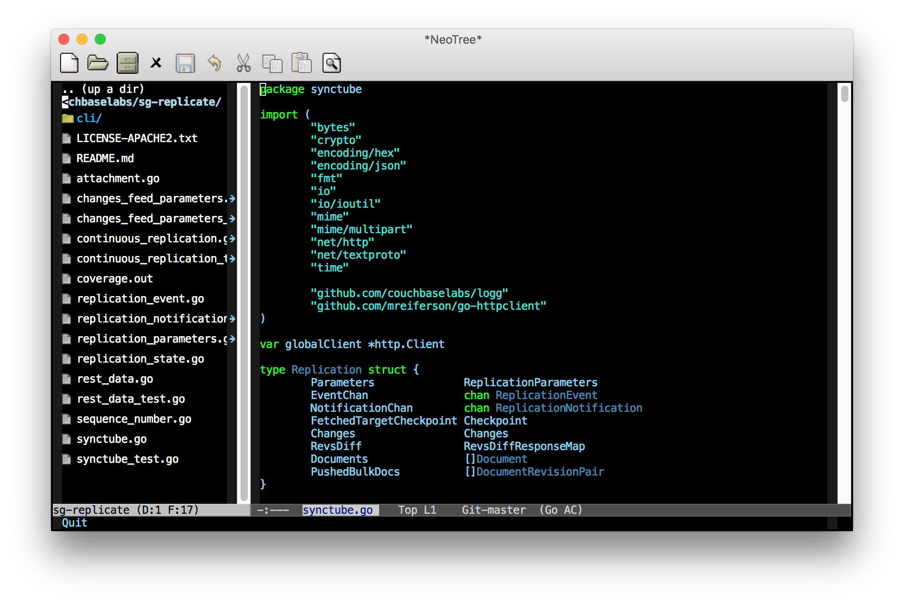Click the editor scrollbar thumb on the right

pyautogui.click(x=845, y=93)
